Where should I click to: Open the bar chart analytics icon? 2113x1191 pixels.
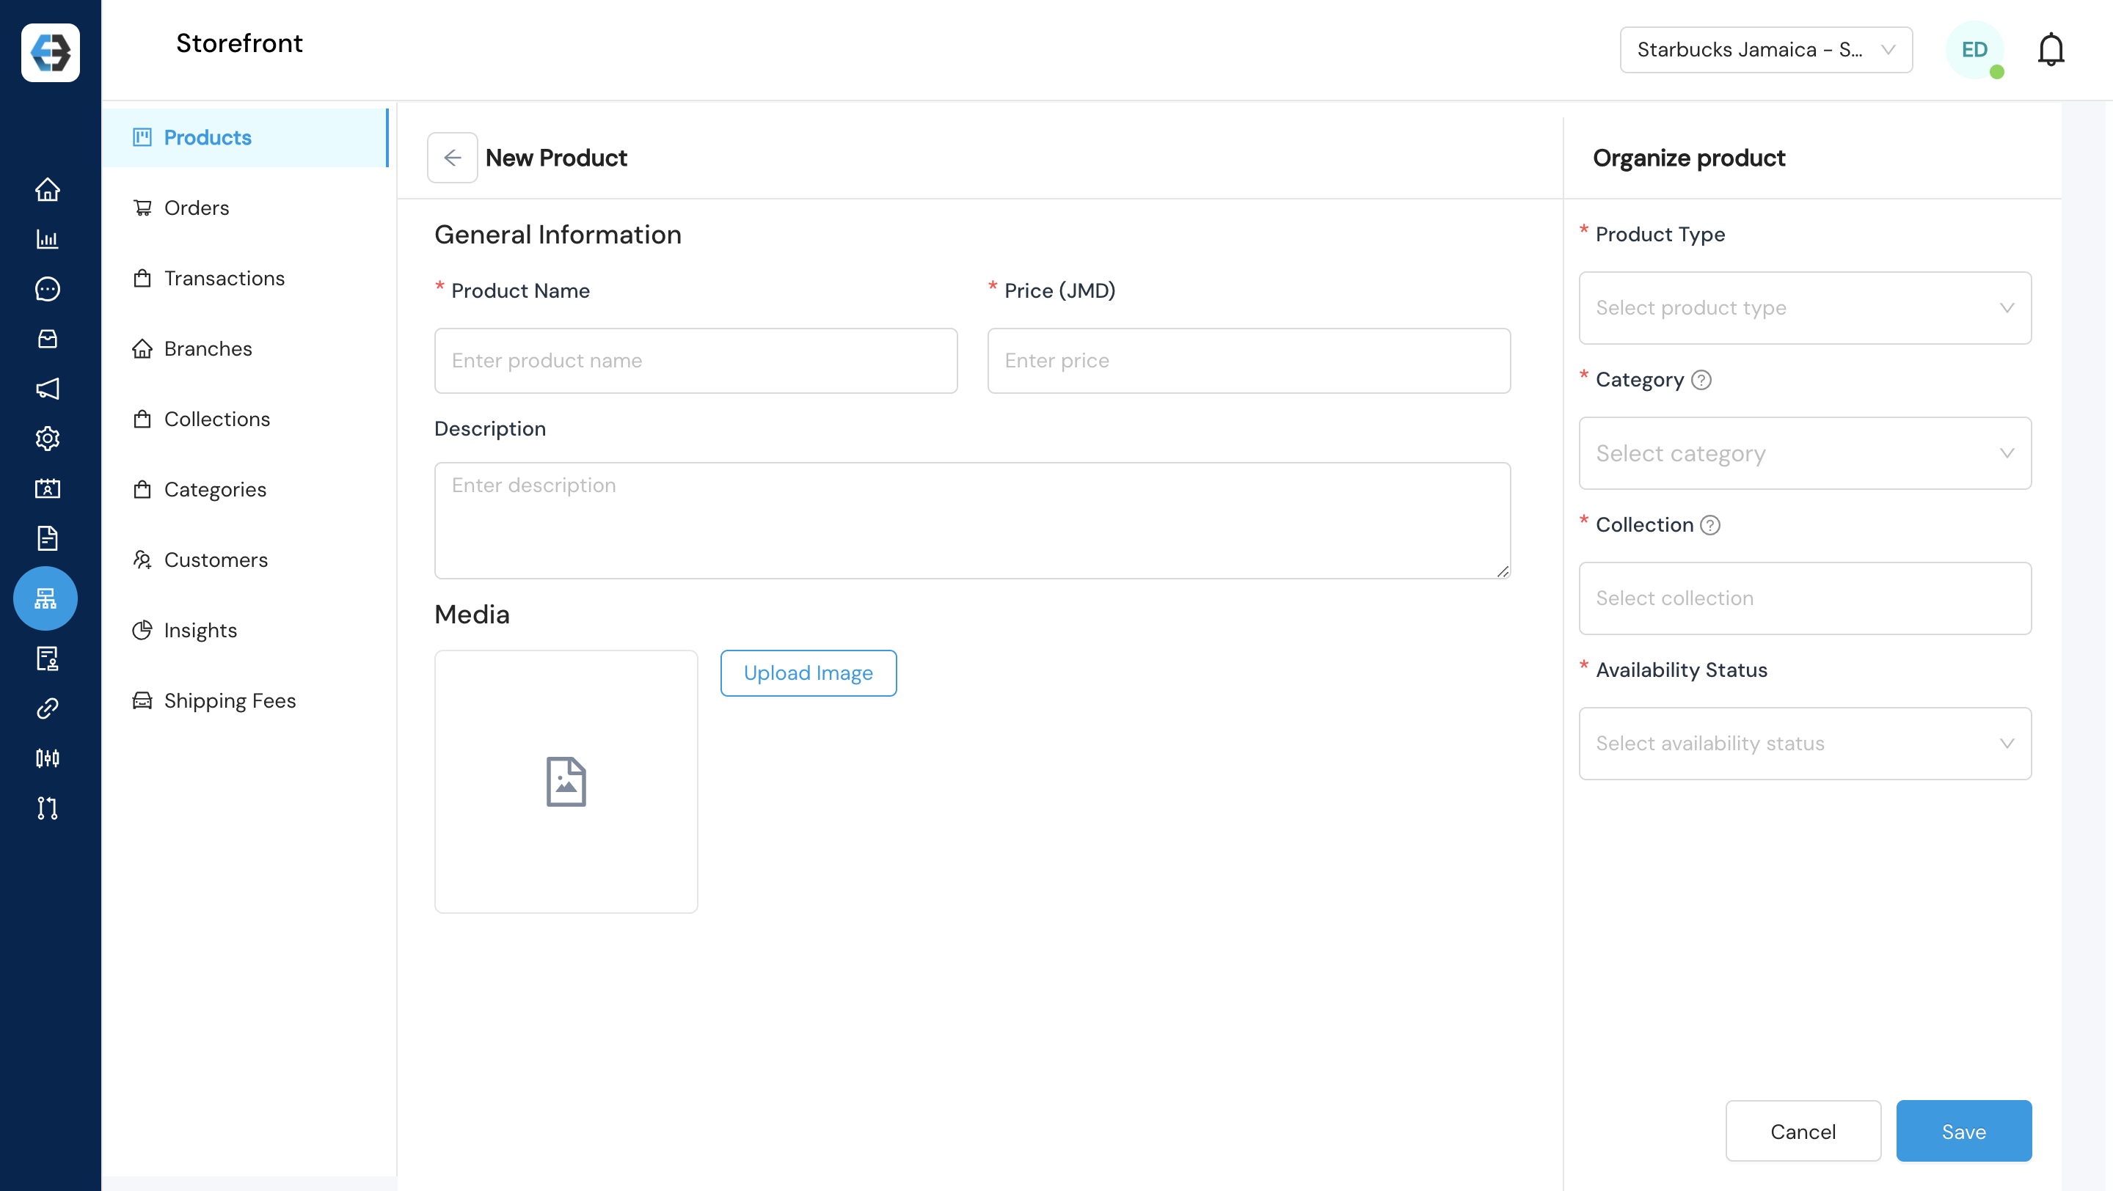47,239
